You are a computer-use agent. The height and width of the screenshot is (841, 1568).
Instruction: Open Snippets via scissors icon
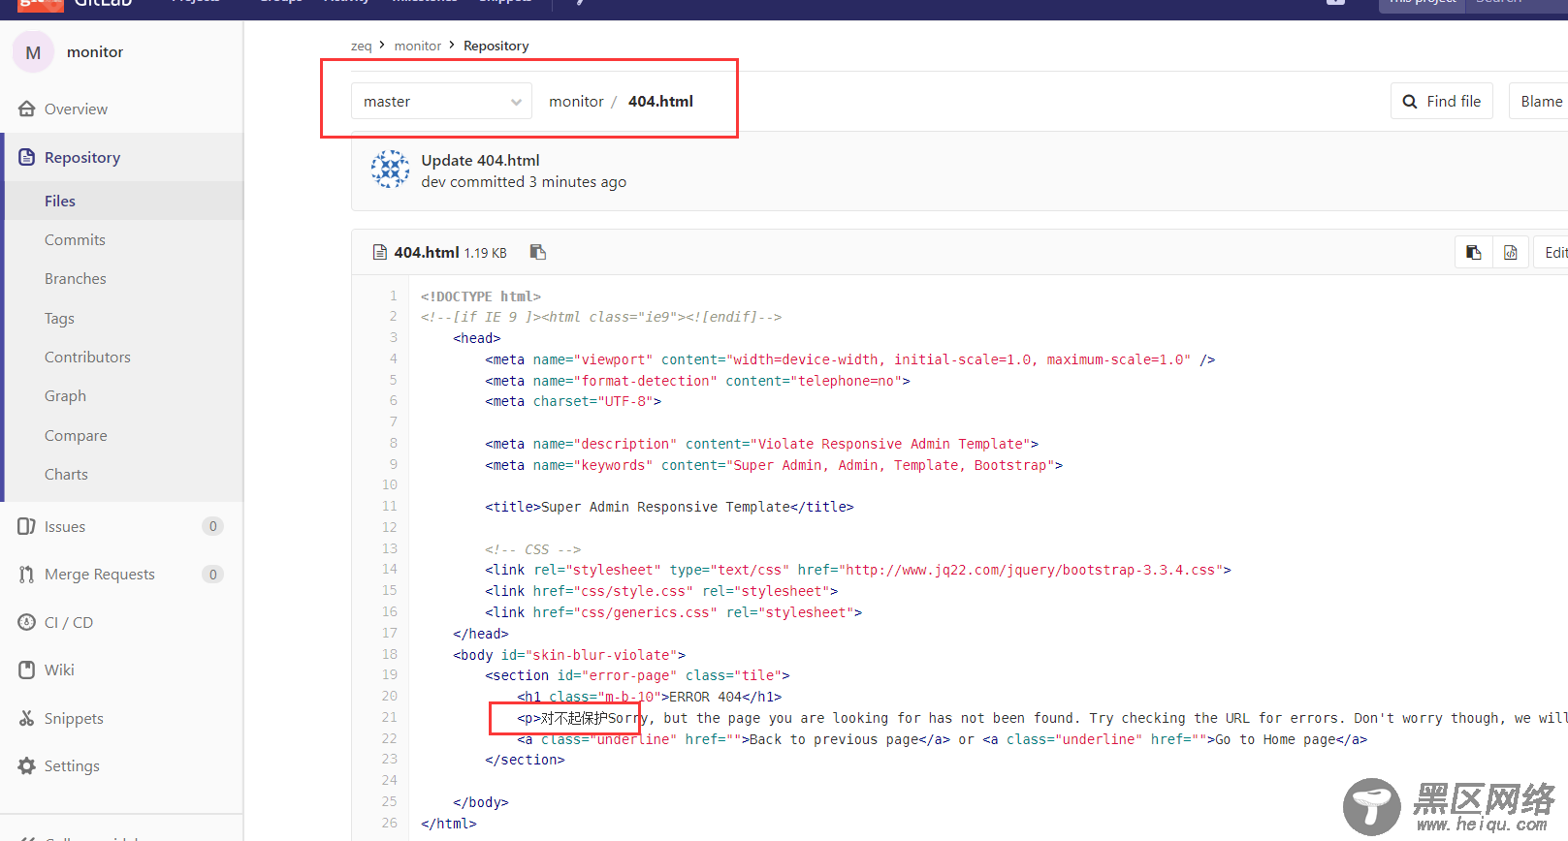point(27,718)
